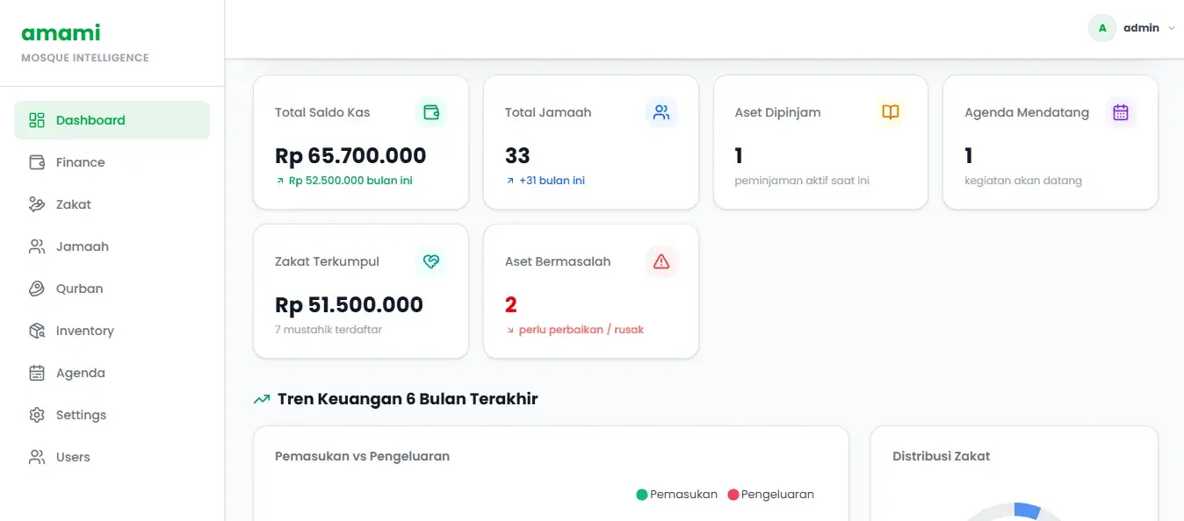
Task: Click the Distribusi Zakat chart title
Action: point(941,456)
